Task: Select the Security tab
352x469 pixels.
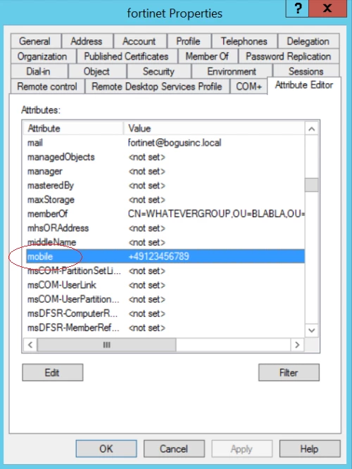Action: click(x=159, y=72)
